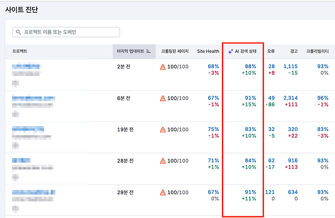
Task: Click the 사이트 진단 page title
Action: (x=21, y=10)
